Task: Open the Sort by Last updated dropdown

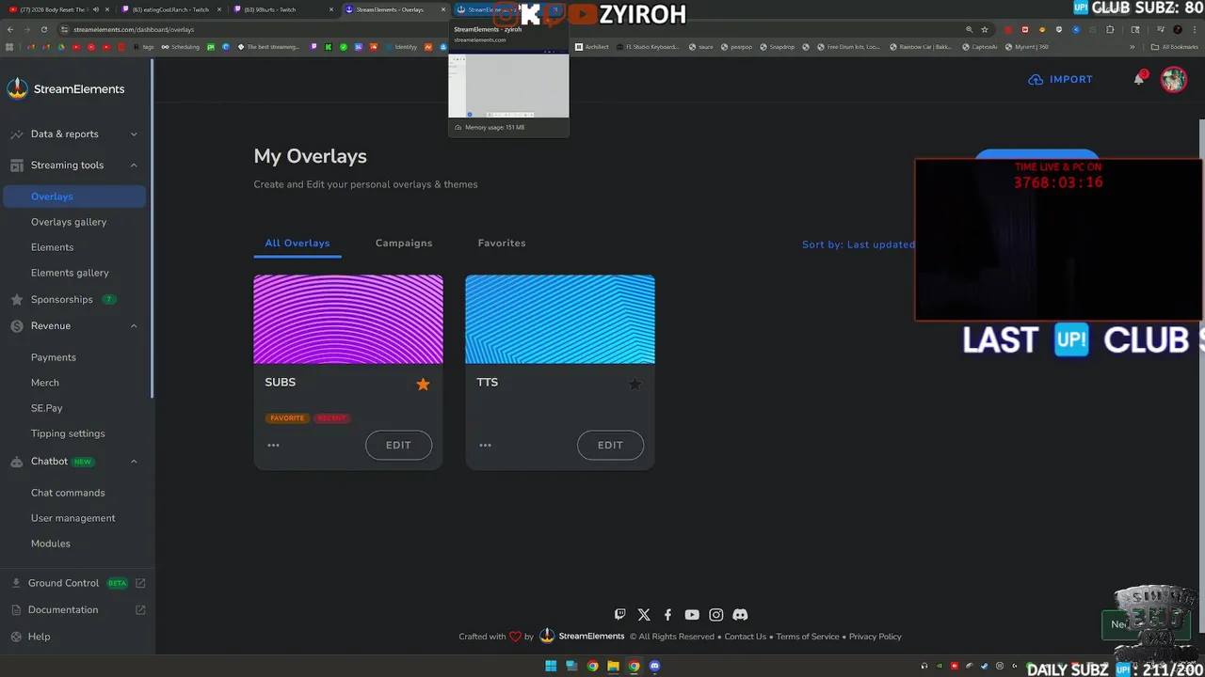Action: click(x=858, y=244)
